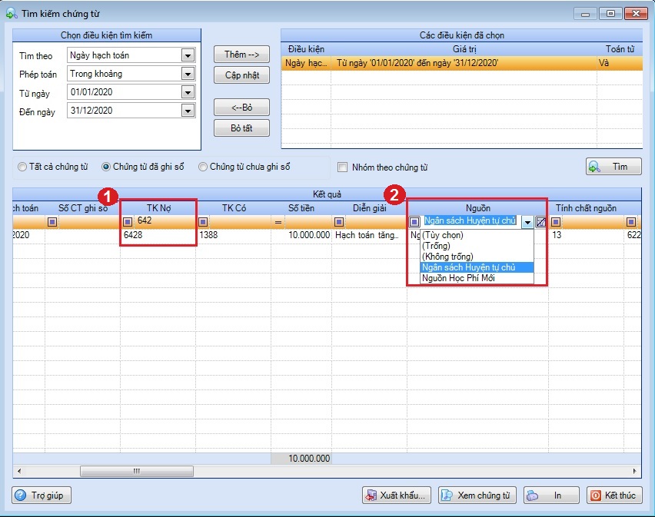Image resolution: width=655 pixels, height=517 pixels.
Task: Click the 'Toán tử' column header
Action: [620, 49]
